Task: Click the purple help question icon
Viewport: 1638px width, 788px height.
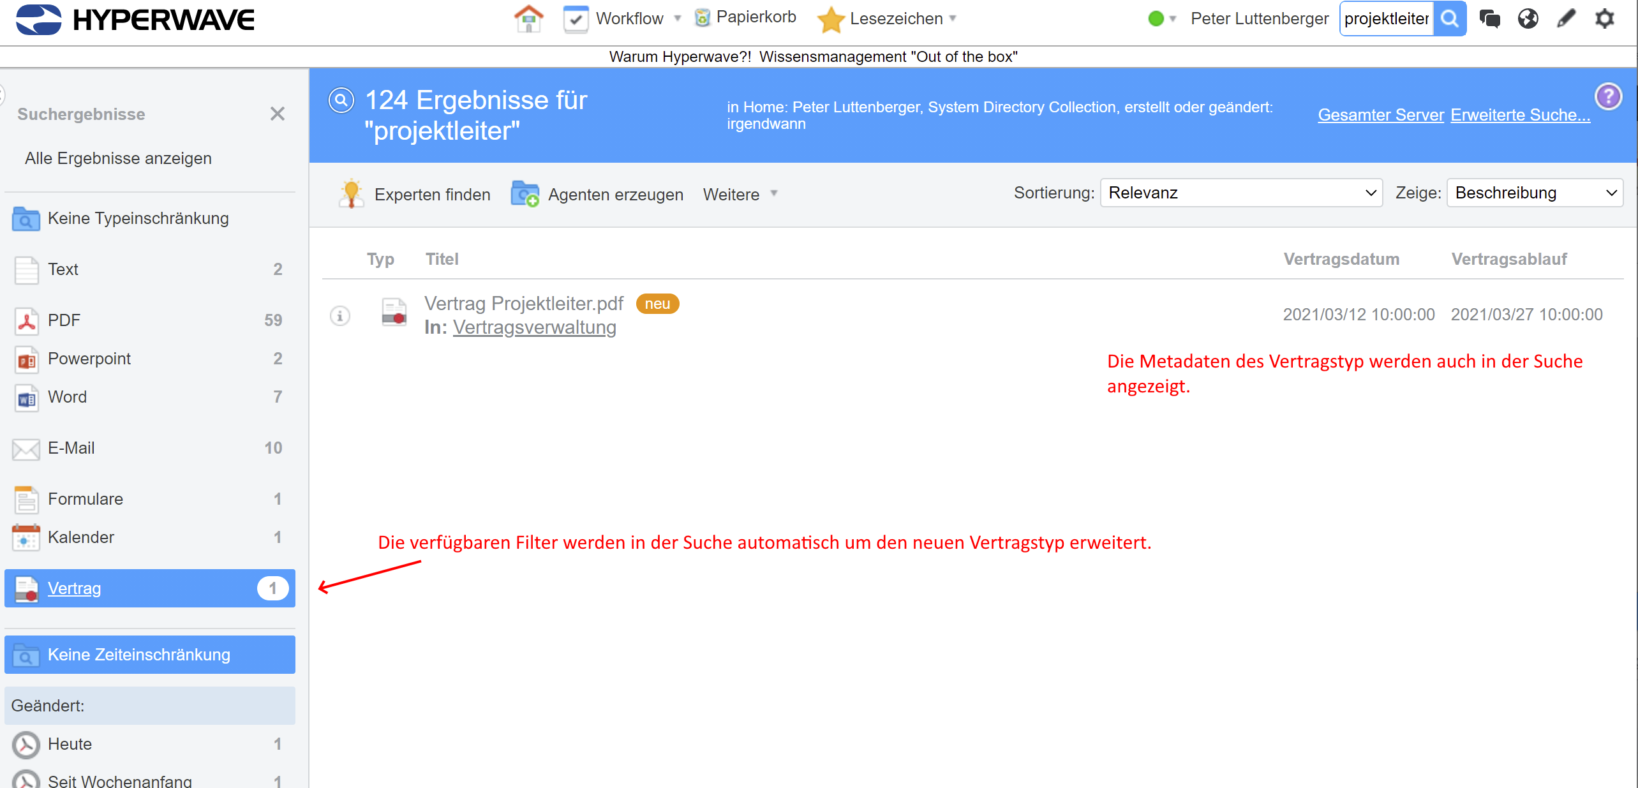Action: click(x=1609, y=97)
